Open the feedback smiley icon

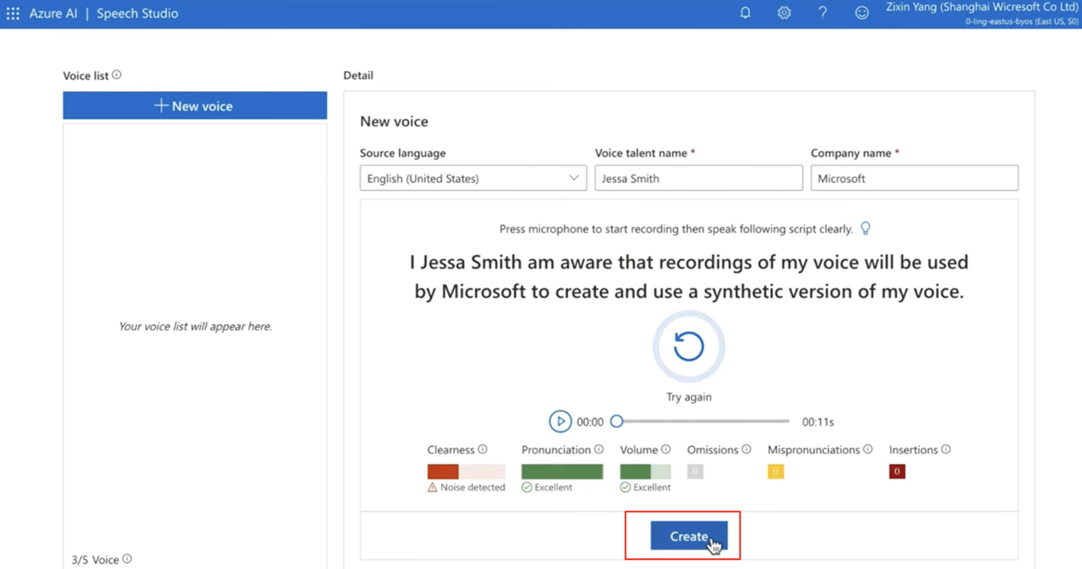pyautogui.click(x=861, y=13)
